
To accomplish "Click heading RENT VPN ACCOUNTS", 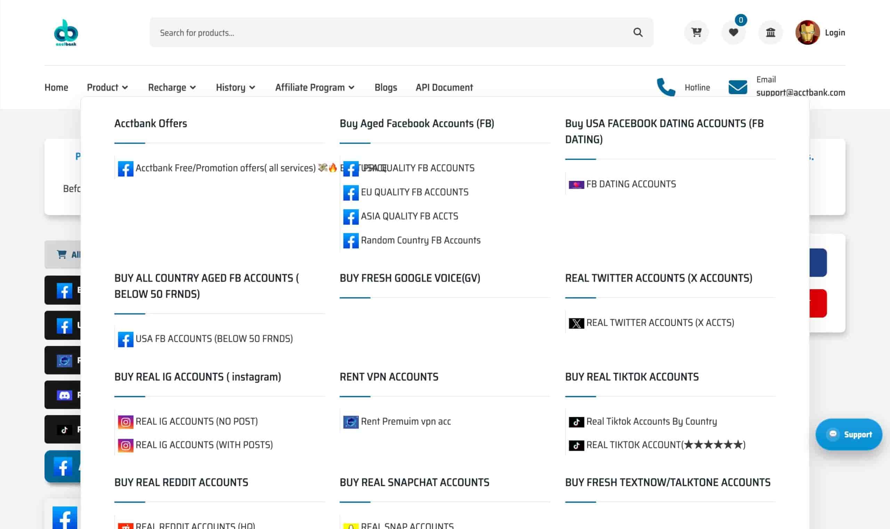I will click(x=389, y=377).
